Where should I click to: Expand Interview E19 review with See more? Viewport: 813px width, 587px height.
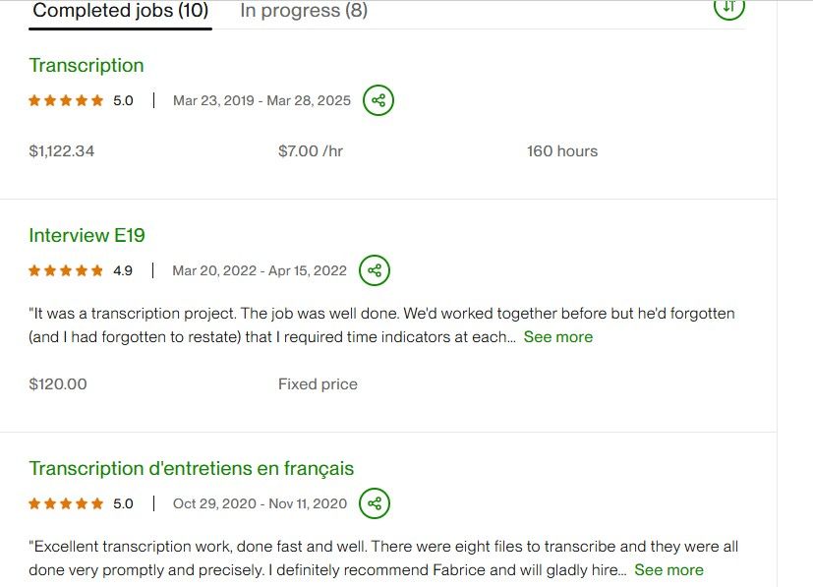[558, 337]
